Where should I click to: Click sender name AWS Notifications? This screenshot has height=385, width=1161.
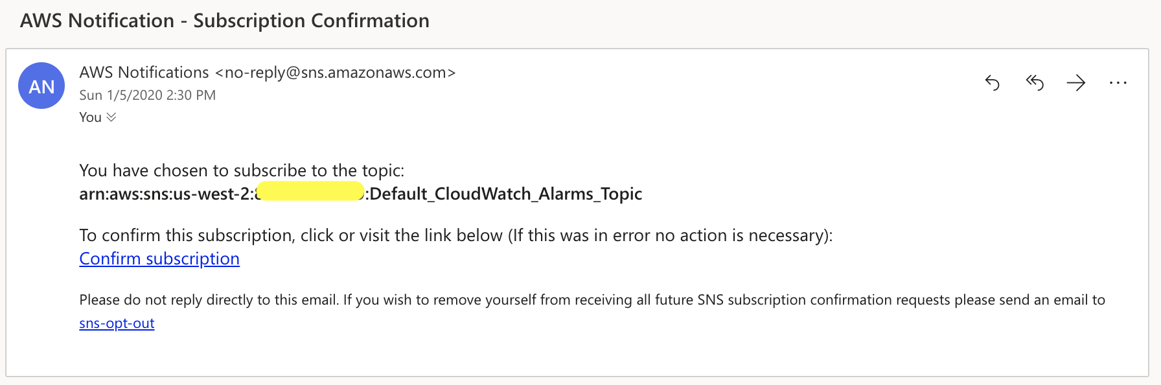coord(144,73)
